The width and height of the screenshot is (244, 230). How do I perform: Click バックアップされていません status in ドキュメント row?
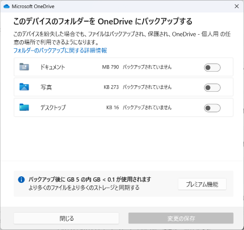click(147, 67)
